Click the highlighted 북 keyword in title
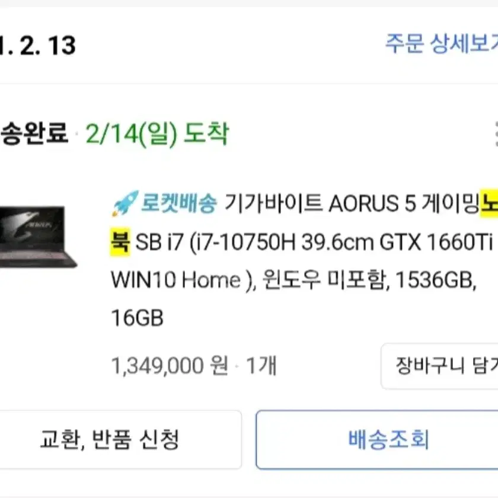The image size is (498, 498). (120, 242)
